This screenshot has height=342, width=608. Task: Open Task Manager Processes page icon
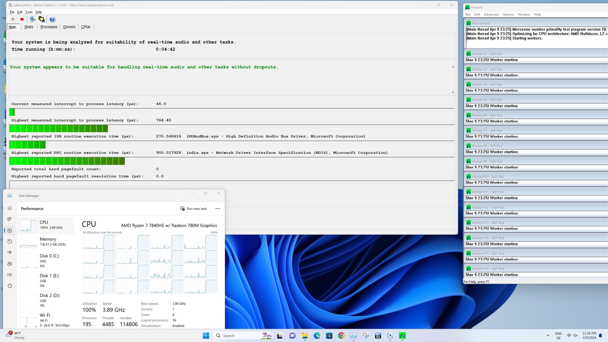tap(9, 219)
